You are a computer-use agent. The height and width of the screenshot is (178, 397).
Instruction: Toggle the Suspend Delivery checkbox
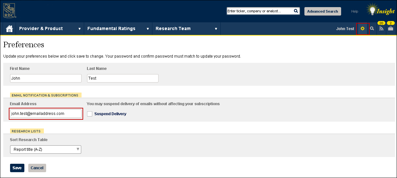click(x=90, y=114)
